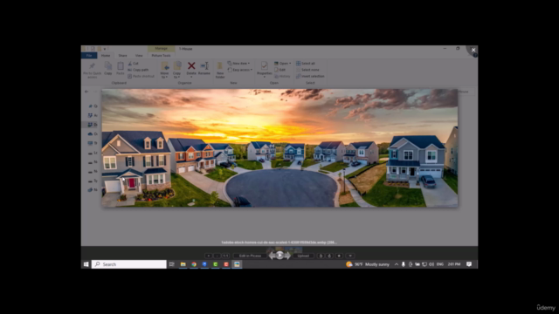Click the Rename icon in Explorer ribbon
The width and height of the screenshot is (559, 314).
tap(204, 69)
